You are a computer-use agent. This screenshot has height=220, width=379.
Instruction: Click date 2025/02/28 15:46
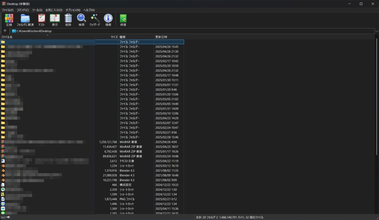point(167,137)
